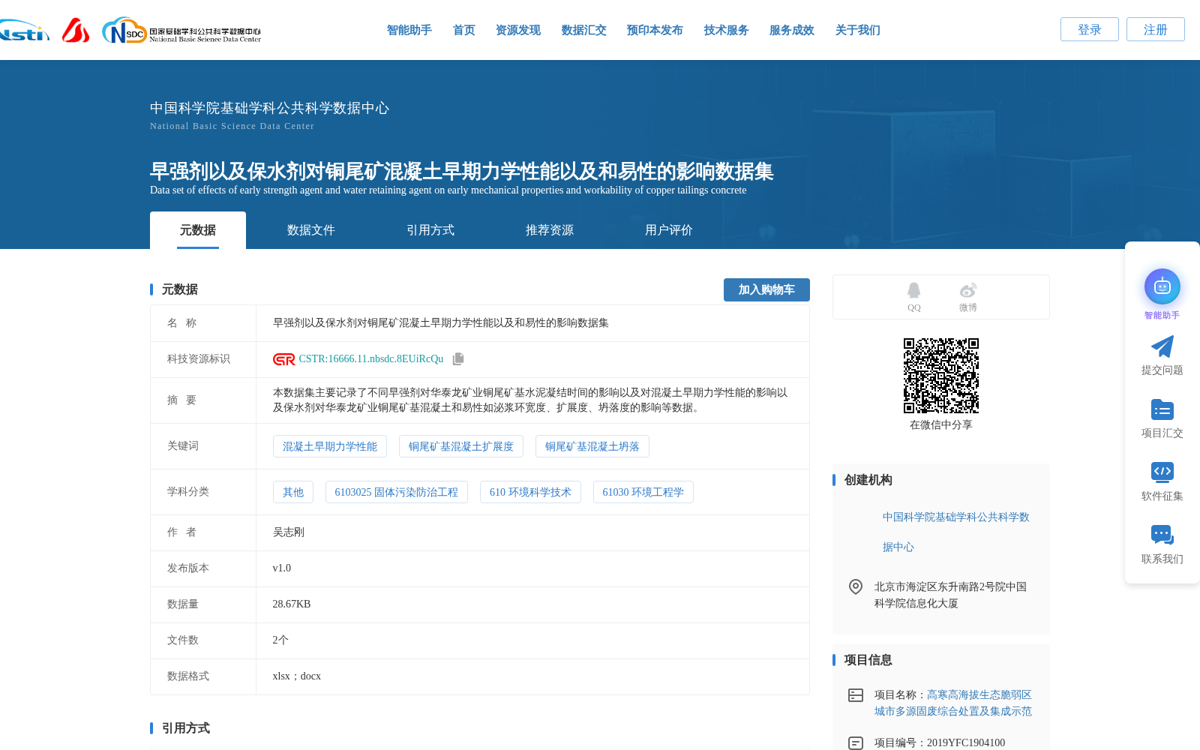Screen dimensions: 1200x750
Task: Open the 资源发现 menu
Action: tap(518, 30)
